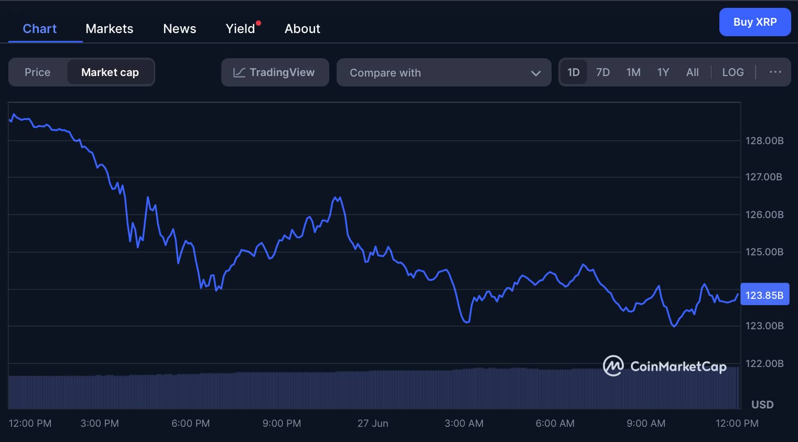The width and height of the screenshot is (798, 442).
Task: Open the Compare with dropdown
Action: coord(443,72)
